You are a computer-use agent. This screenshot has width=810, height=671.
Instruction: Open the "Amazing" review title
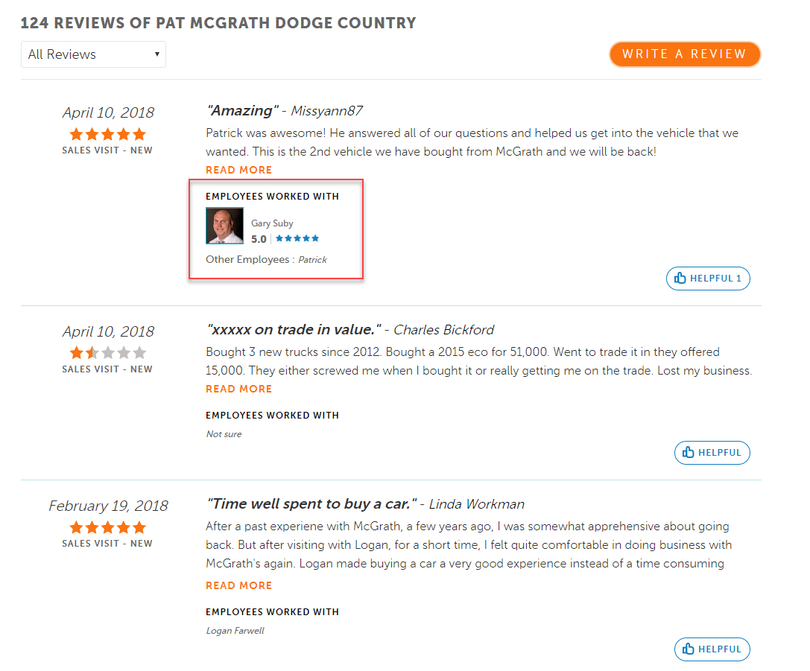click(242, 111)
